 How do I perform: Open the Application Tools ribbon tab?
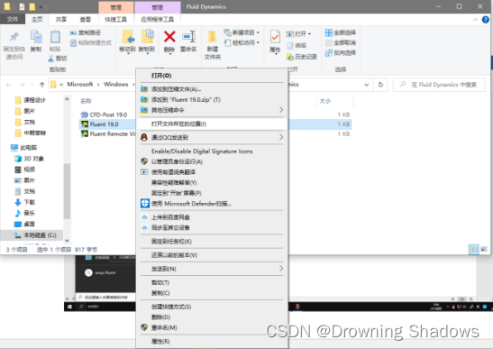click(157, 19)
